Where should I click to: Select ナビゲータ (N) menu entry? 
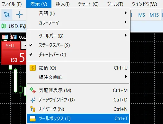pos(78,109)
